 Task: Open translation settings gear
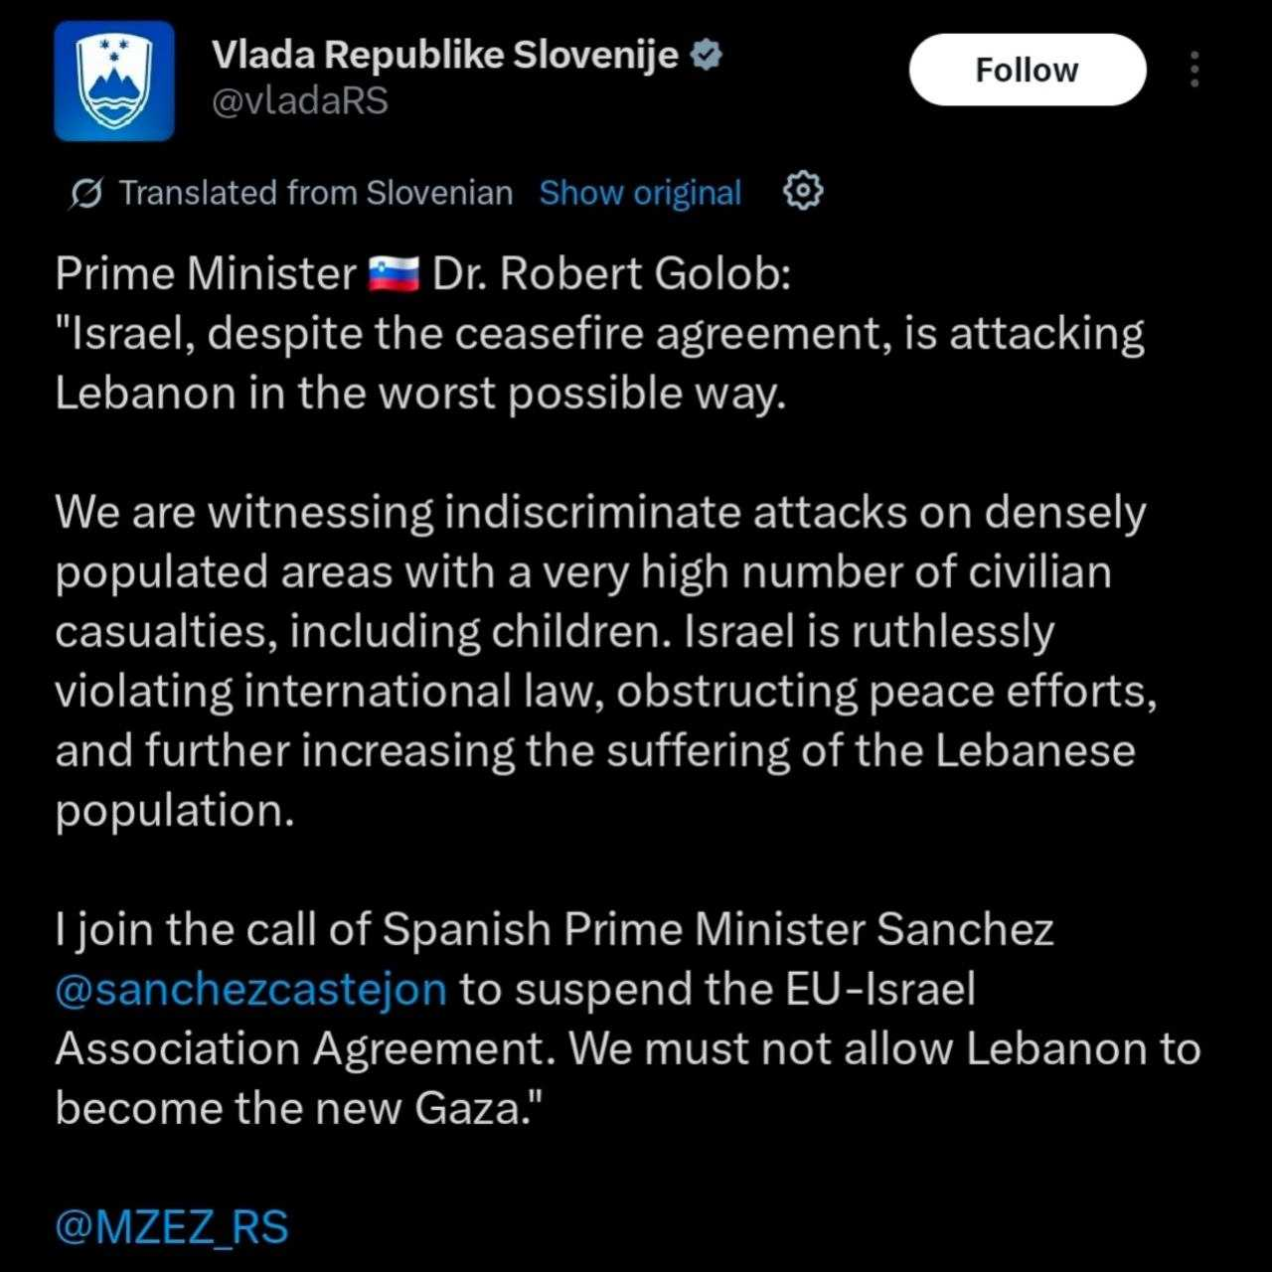(x=803, y=191)
